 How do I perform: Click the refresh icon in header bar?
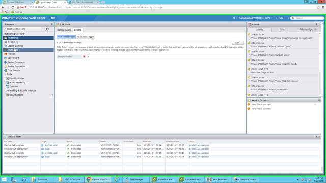point(234,18)
